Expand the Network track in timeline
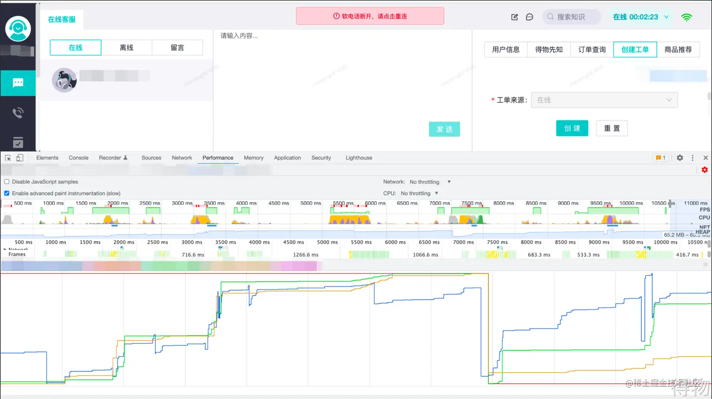 5,249
